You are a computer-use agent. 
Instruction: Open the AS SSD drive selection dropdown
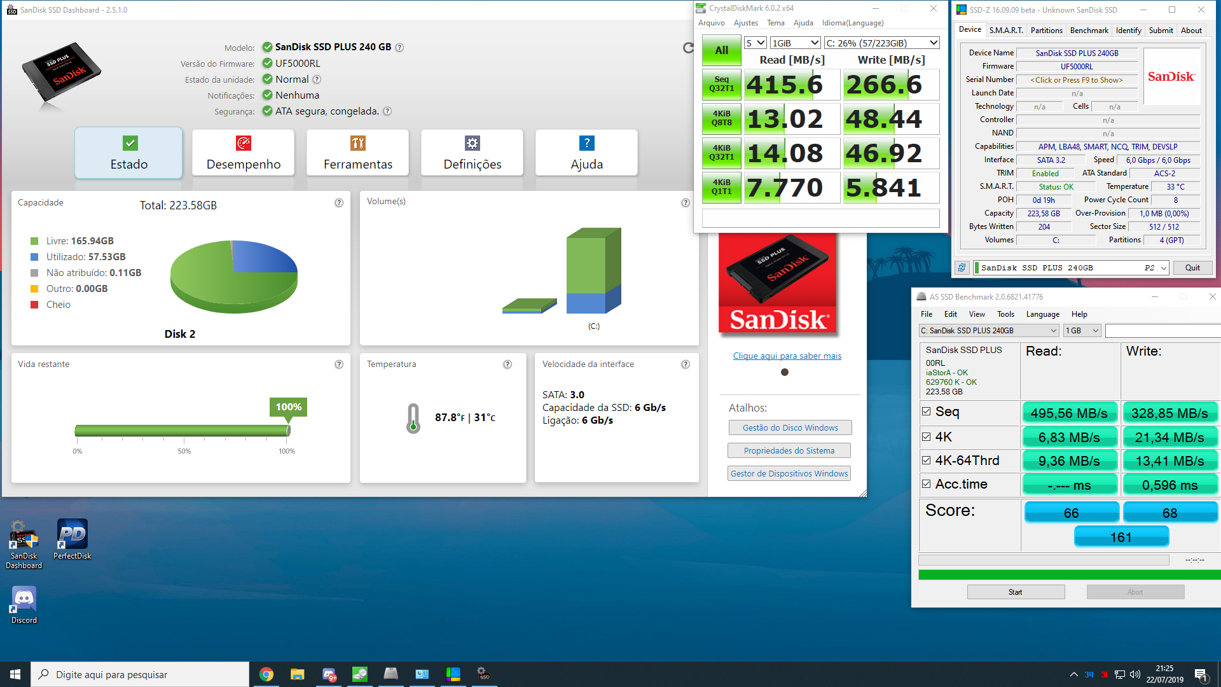pyautogui.click(x=989, y=331)
